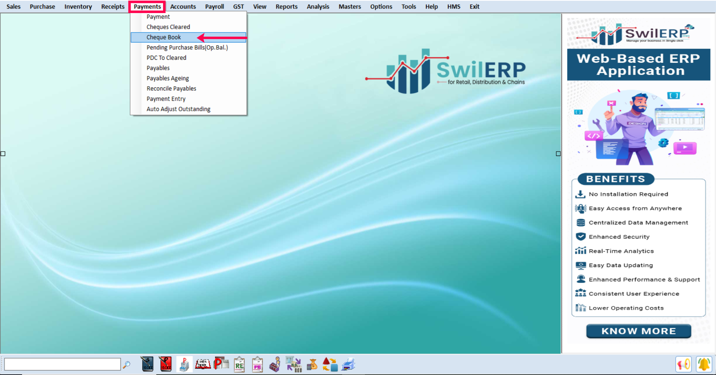Click the megaphone announcement icon

[684, 364]
